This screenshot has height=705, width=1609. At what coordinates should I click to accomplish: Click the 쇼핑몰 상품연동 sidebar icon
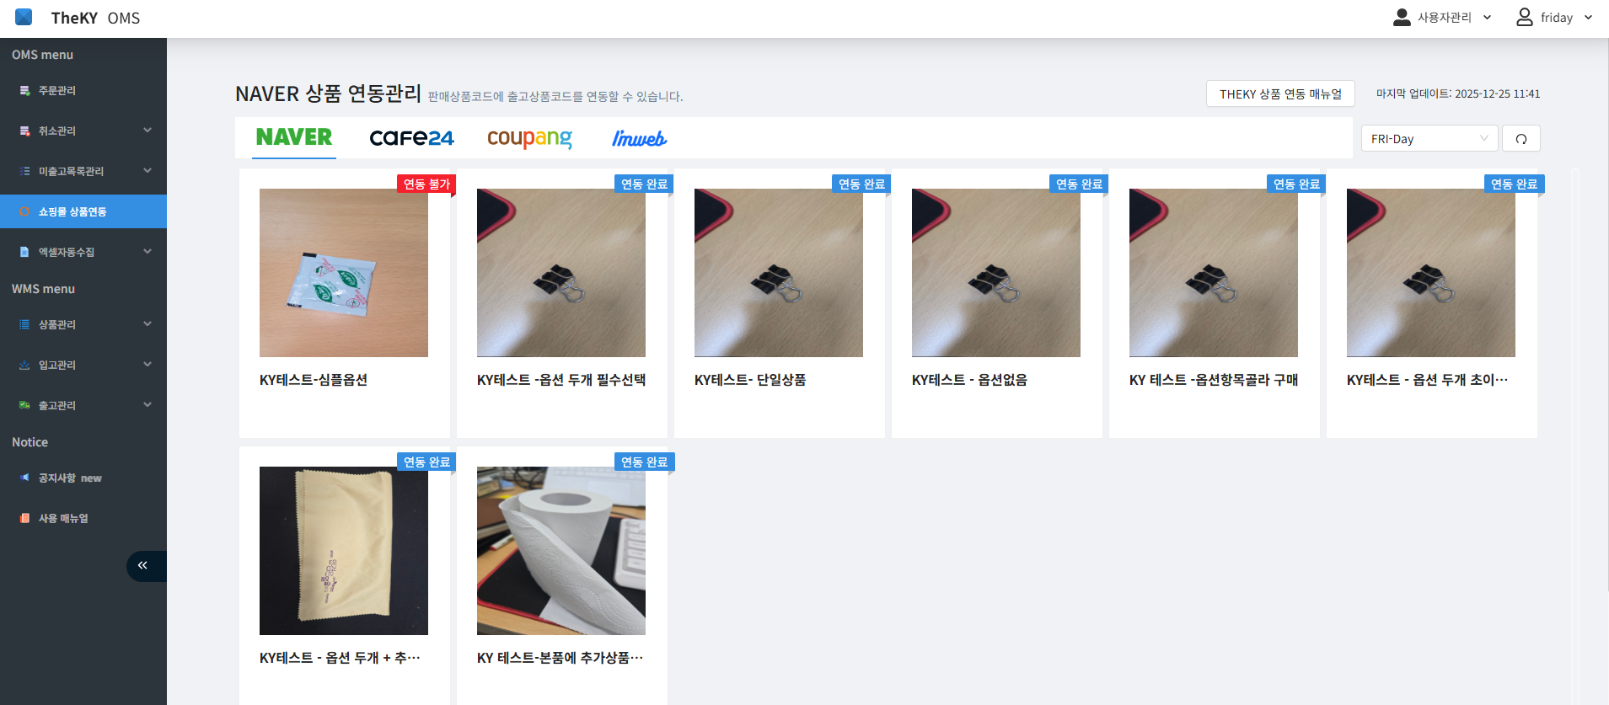tap(24, 212)
